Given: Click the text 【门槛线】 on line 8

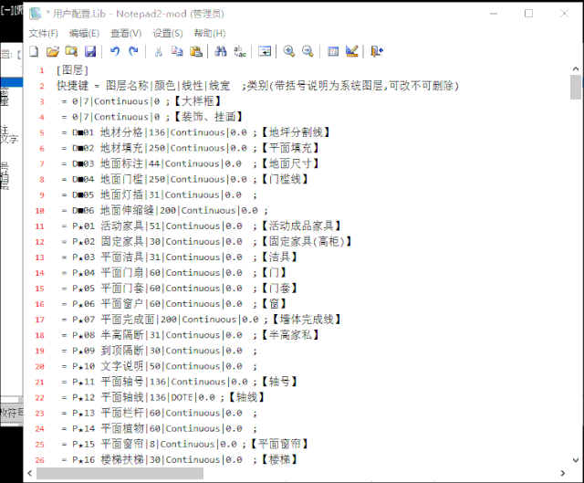Looking at the screenshot, I should tap(285, 179).
